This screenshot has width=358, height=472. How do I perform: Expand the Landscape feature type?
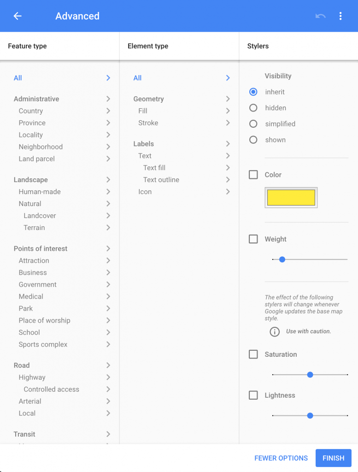pos(31,180)
